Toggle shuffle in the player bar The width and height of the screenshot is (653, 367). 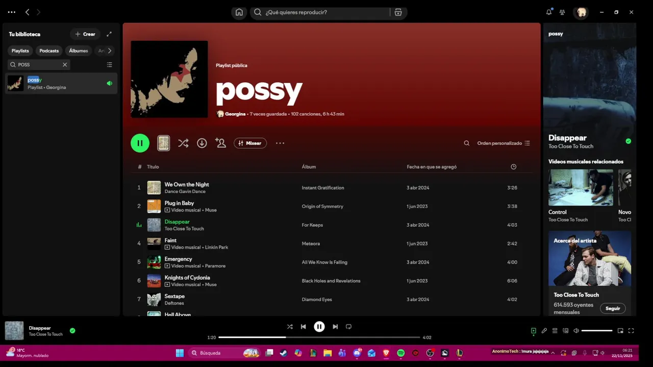click(290, 327)
